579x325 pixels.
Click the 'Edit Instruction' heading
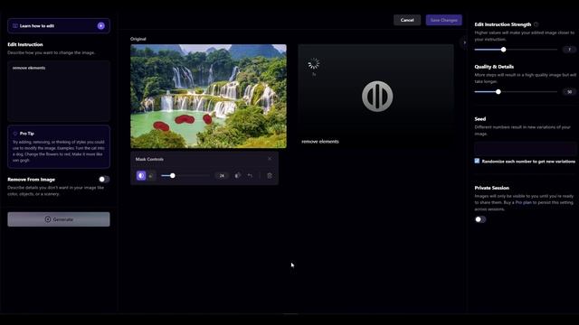[25, 44]
